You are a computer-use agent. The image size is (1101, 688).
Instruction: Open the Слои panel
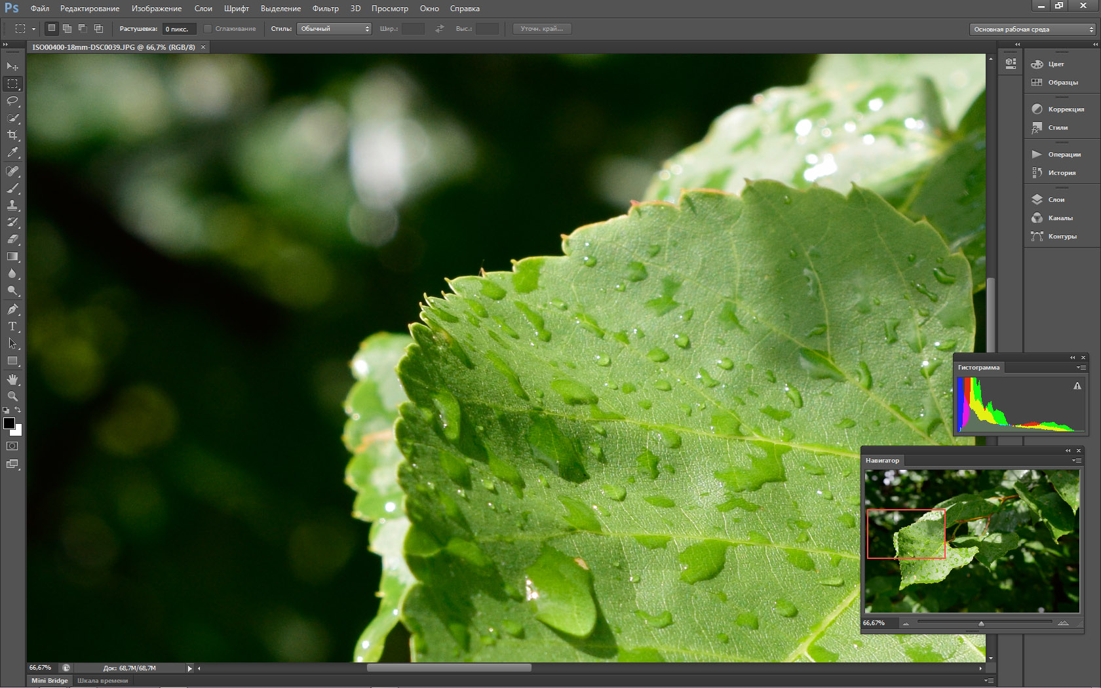click(x=1056, y=200)
